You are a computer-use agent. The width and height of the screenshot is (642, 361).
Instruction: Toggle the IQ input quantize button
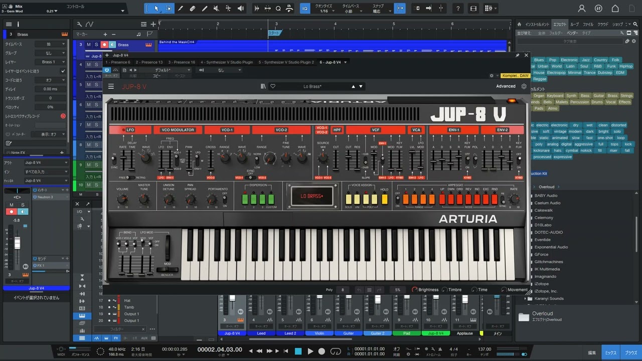pos(305,9)
